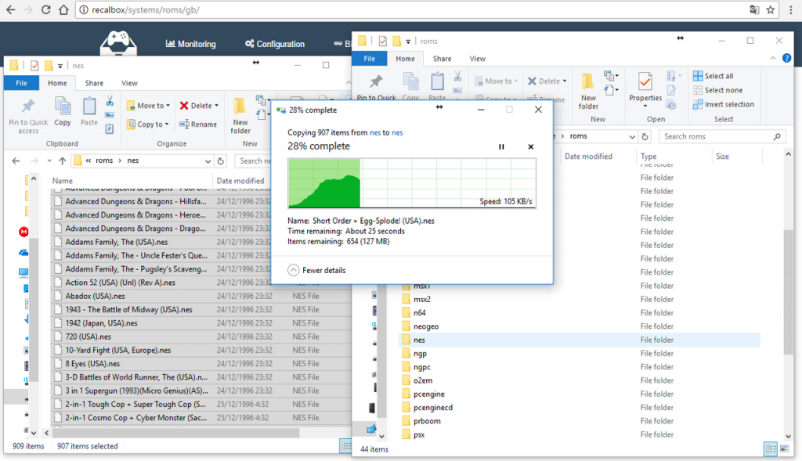Screen dimensions: 802x461
Task: Click Invert selection in the ribbon
Action: point(722,104)
